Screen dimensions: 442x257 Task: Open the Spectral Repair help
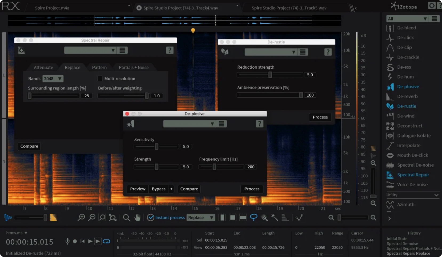tap(170, 50)
